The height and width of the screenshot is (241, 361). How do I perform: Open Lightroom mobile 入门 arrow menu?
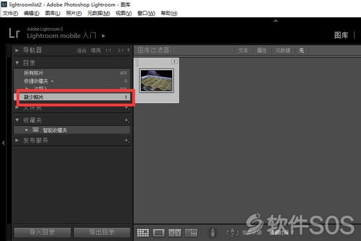pyautogui.click(x=103, y=36)
